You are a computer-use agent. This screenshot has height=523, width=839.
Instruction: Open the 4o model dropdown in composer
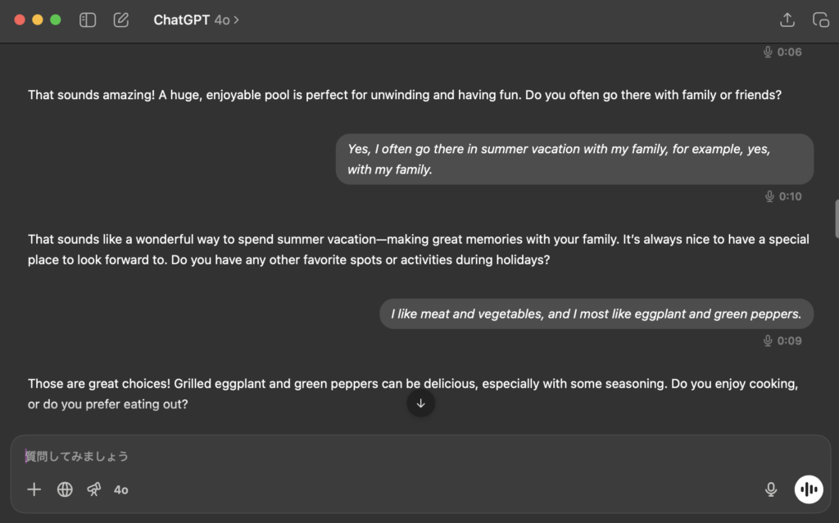(x=121, y=489)
